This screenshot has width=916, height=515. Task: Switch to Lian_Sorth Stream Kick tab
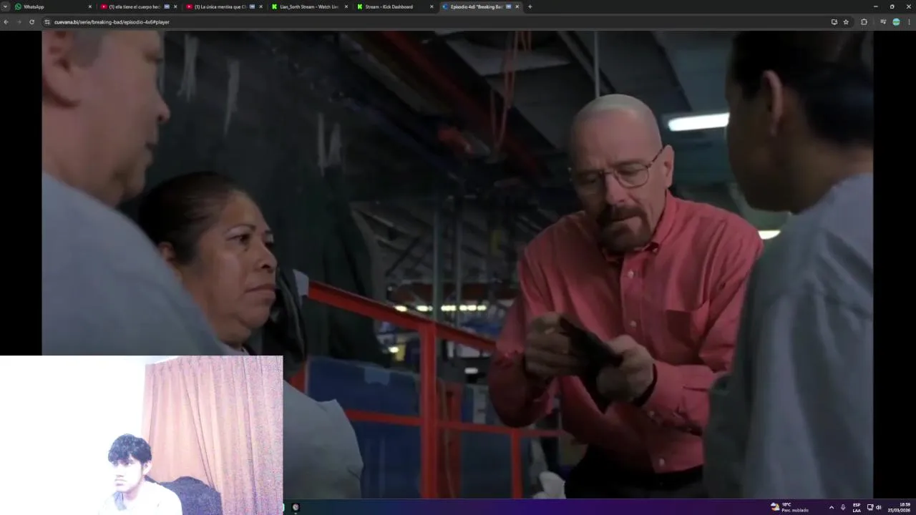point(309,6)
